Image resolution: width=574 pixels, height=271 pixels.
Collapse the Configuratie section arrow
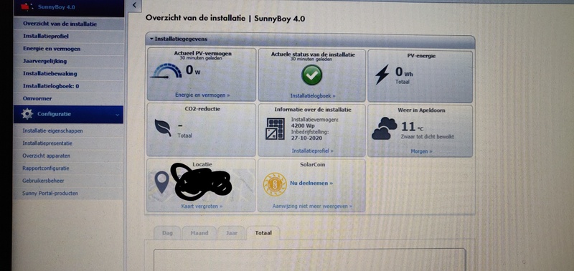click(x=117, y=115)
